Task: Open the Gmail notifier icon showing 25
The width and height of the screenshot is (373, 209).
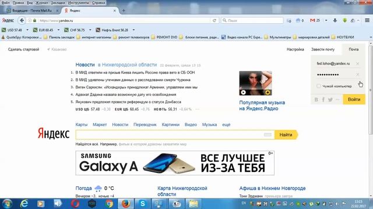Action: click(x=315, y=20)
